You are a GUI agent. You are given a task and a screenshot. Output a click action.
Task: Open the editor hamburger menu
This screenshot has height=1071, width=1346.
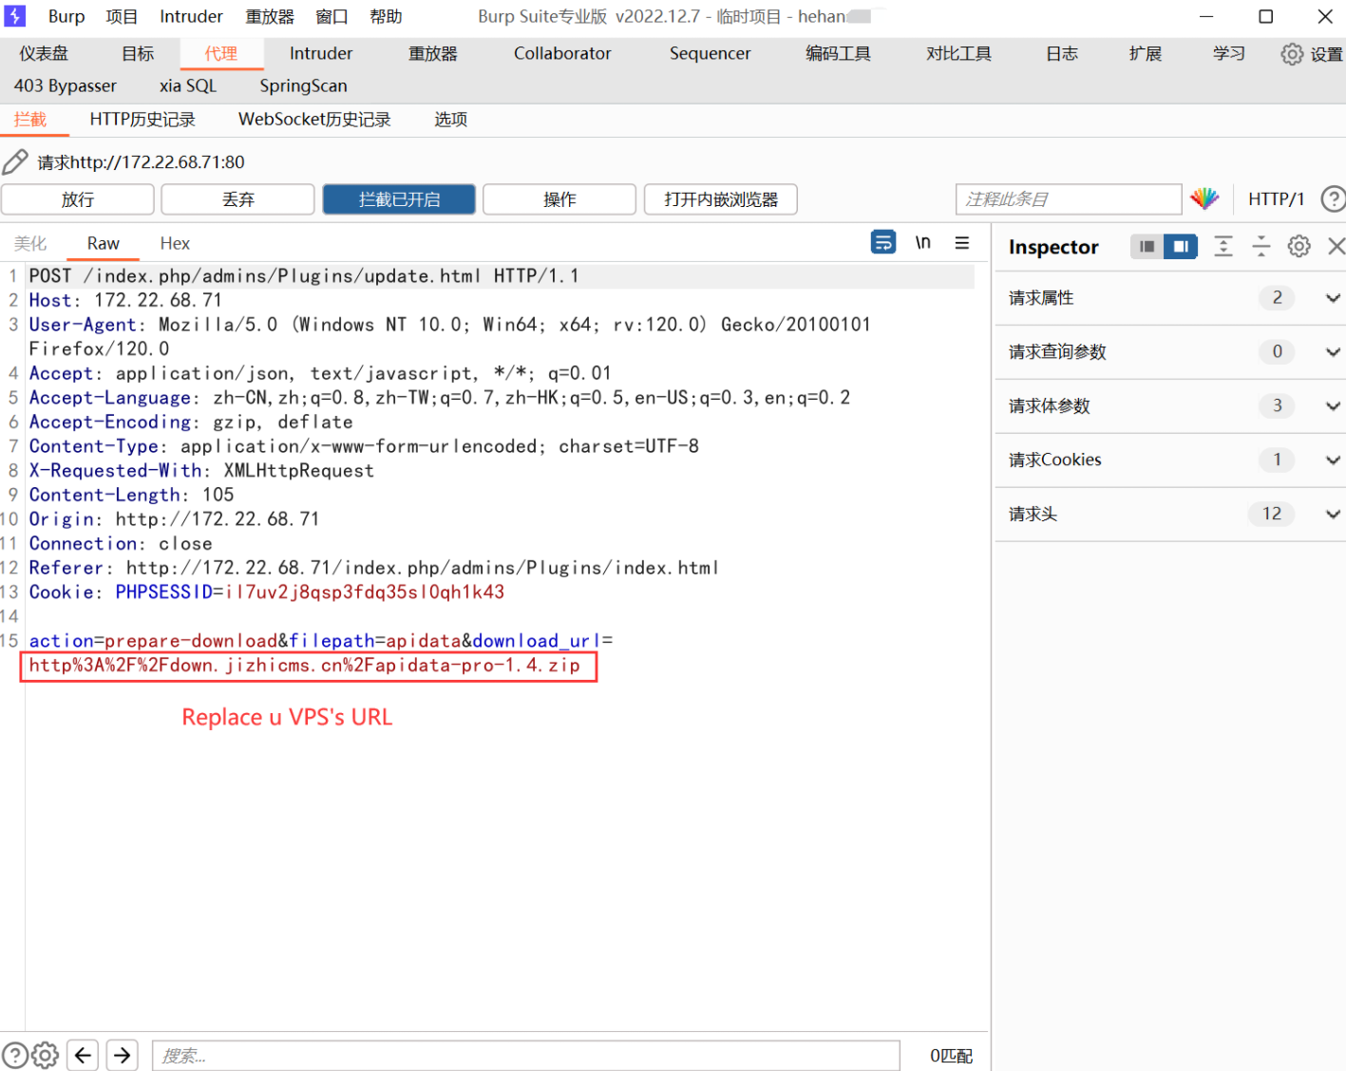tap(962, 243)
